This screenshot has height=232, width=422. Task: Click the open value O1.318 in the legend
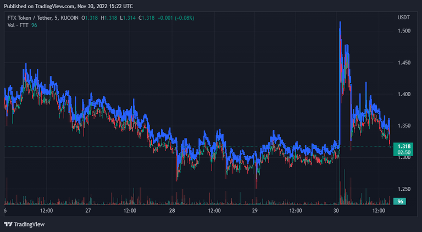[x=90, y=18]
